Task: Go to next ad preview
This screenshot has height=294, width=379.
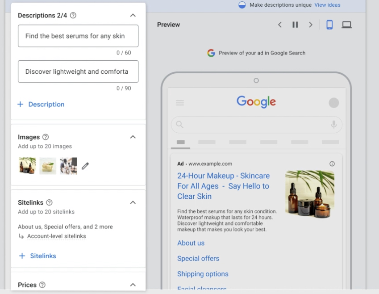Action: tap(311, 25)
